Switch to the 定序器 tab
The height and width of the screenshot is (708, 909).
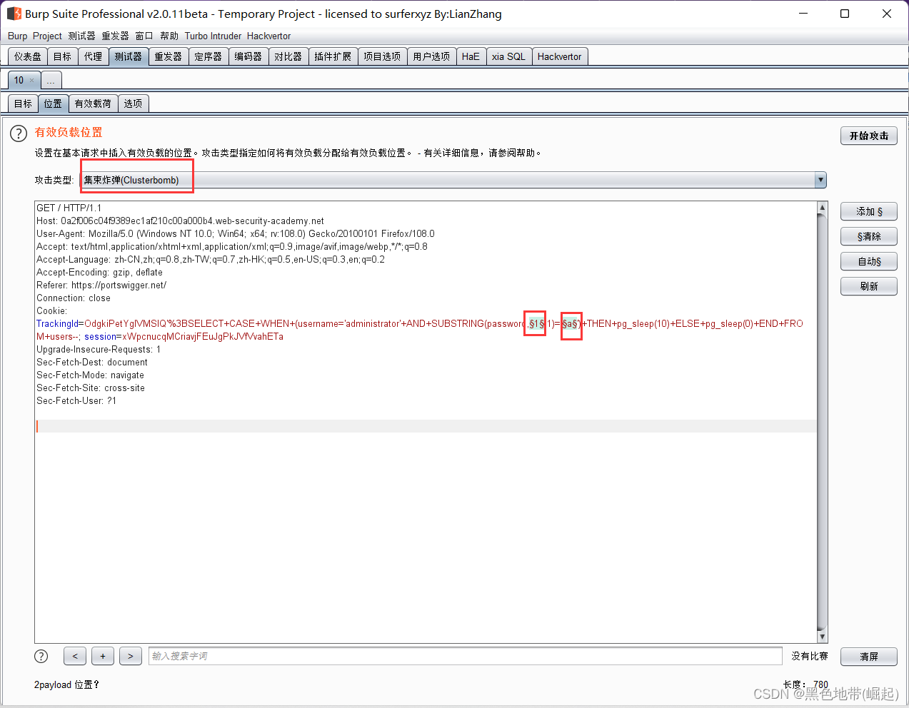pos(209,56)
